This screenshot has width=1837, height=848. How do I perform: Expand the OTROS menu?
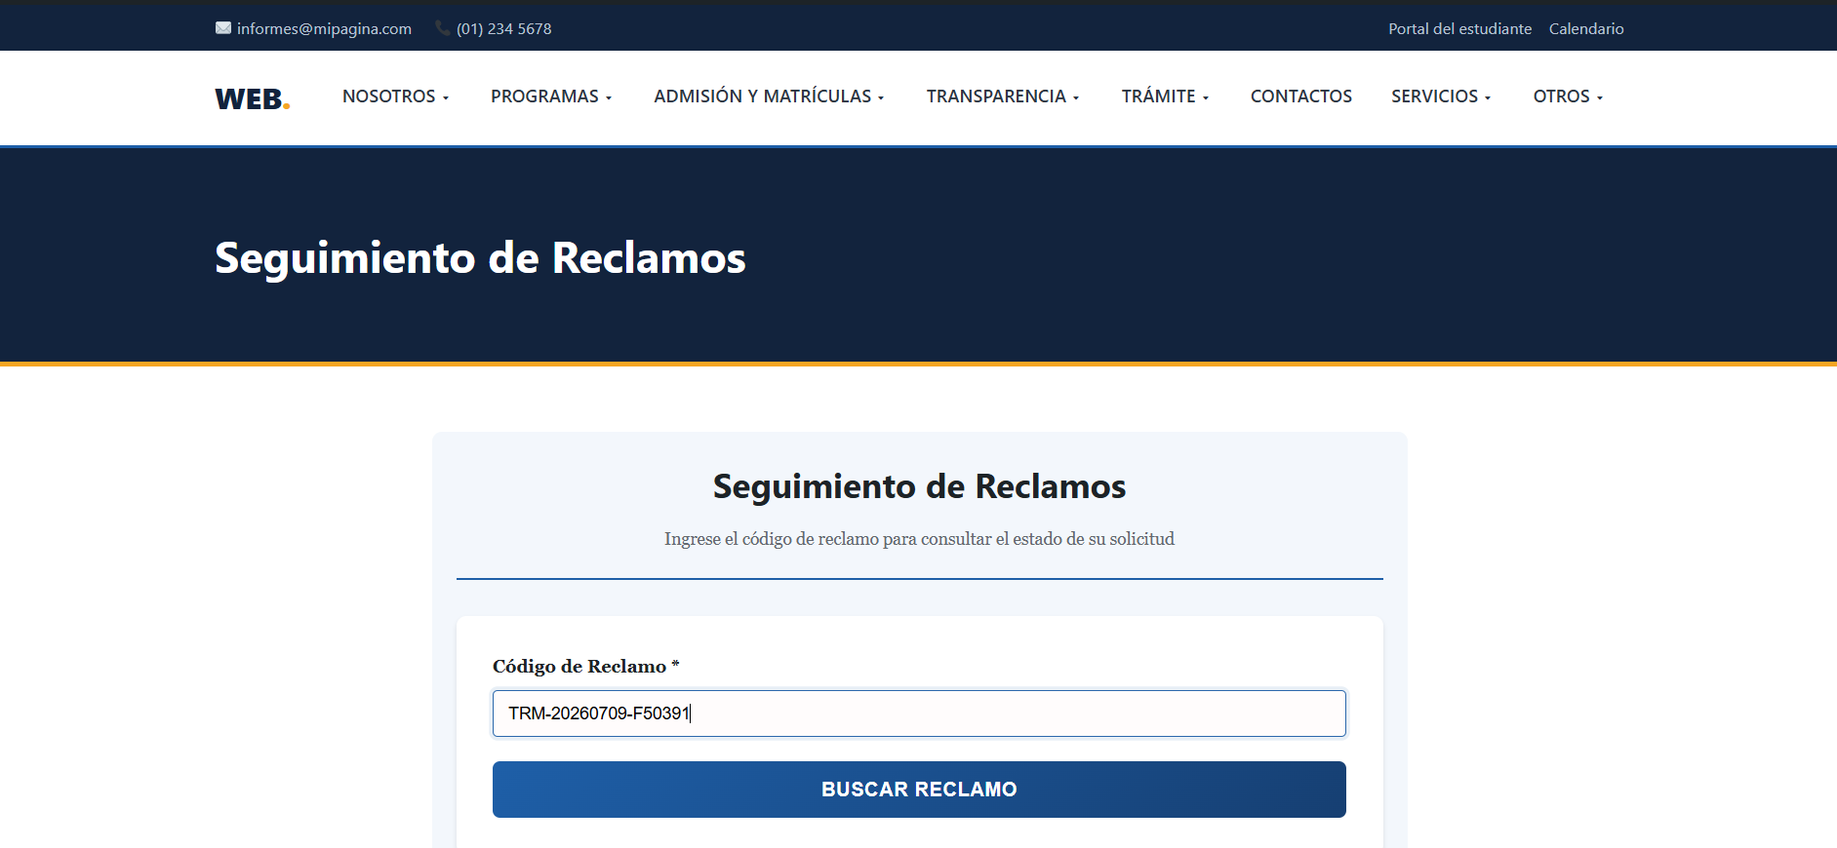1568,96
